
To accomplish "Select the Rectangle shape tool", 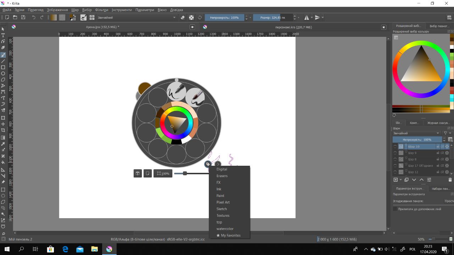I will pyautogui.click(x=3, y=67).
